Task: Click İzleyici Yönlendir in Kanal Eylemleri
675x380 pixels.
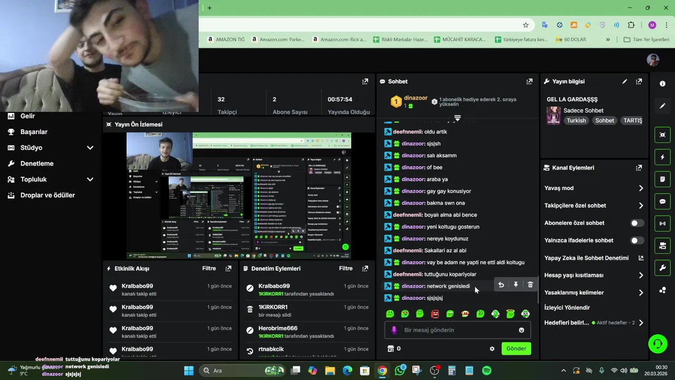Action: [x=567, y=308]
